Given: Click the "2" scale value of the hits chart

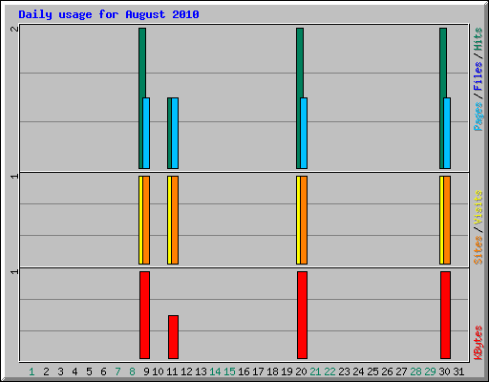Looking at the screenshot, I should pyautogui.click(x=14, y=30).
